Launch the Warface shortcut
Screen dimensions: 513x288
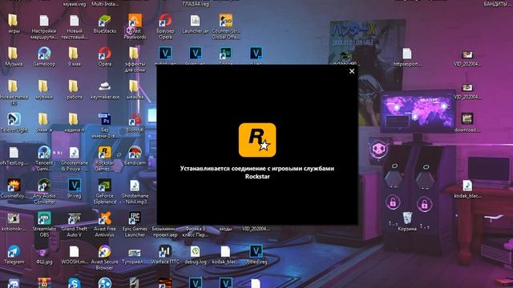[x=165, y=254]
